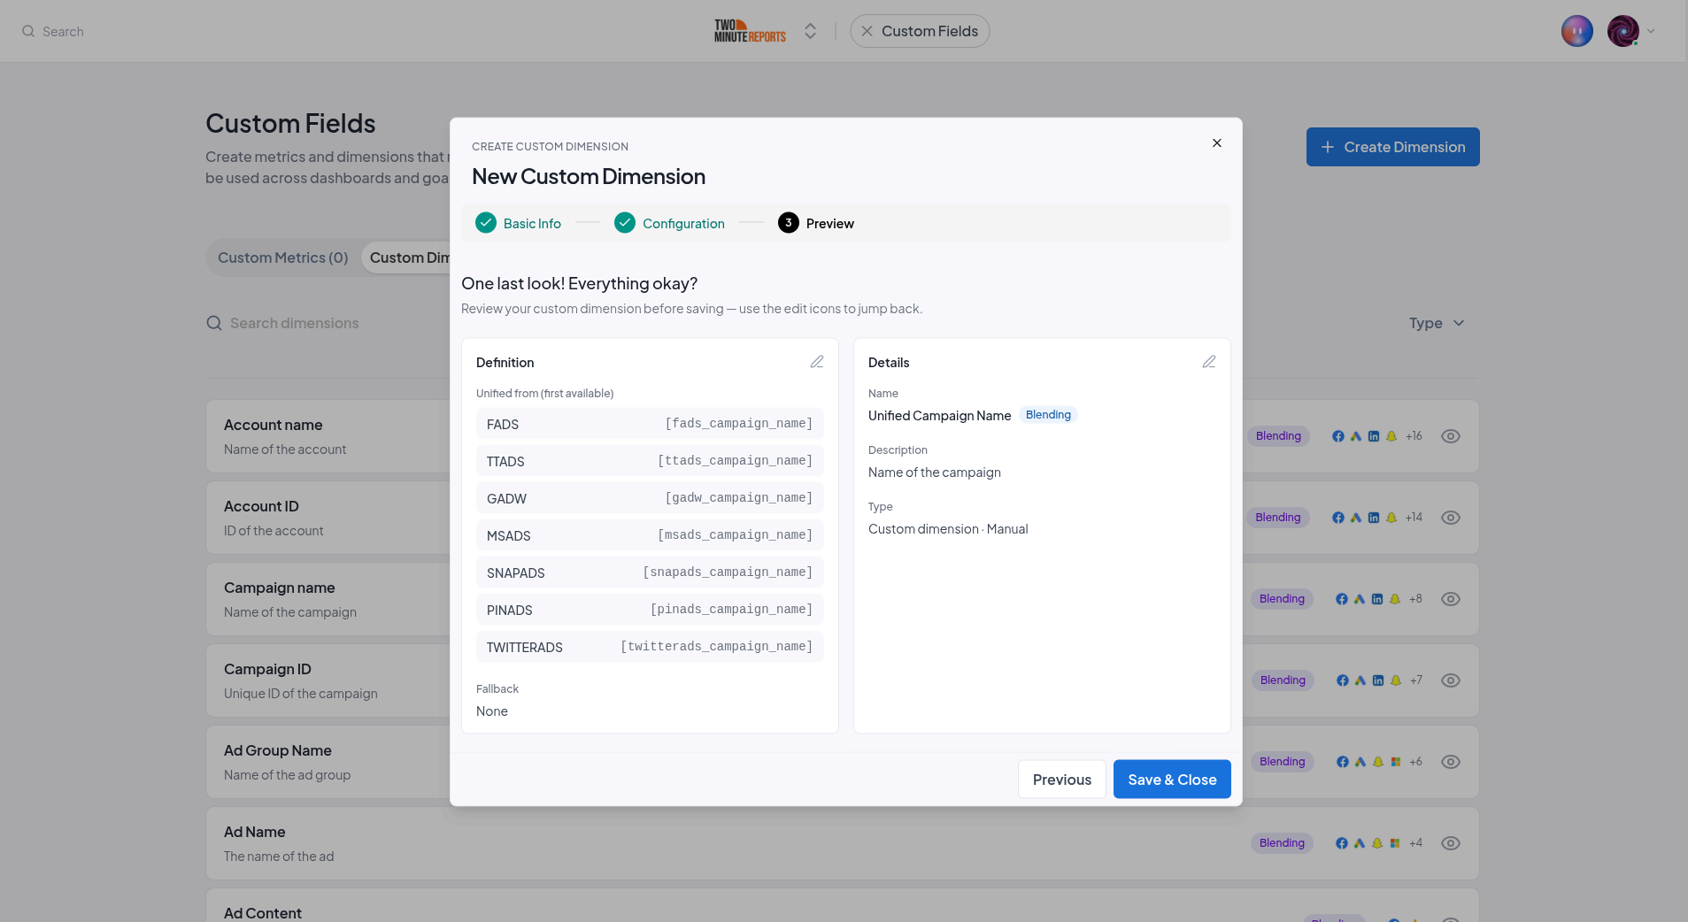Click the first purple avatar icon

(x=1577, y=31)
